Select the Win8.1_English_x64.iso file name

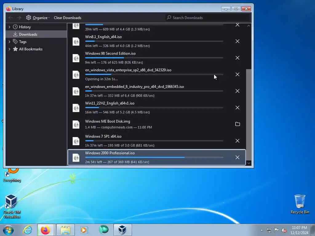click(103, 37)
